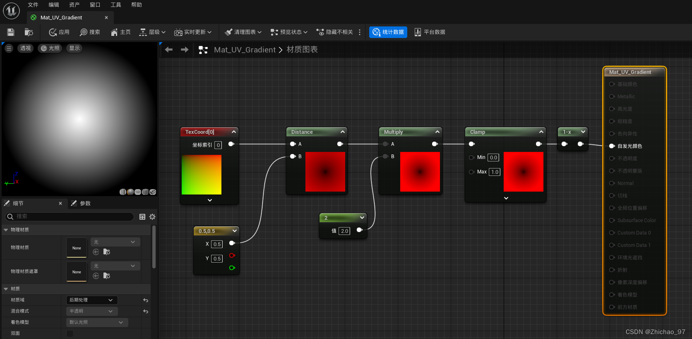Open the 光照 lit view mode menu
The width and height of the screenshot is (692, 339).
point(50,48)
